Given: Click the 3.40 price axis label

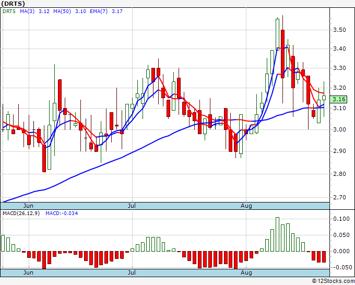Looking at the screenshot, I should 339,49.
